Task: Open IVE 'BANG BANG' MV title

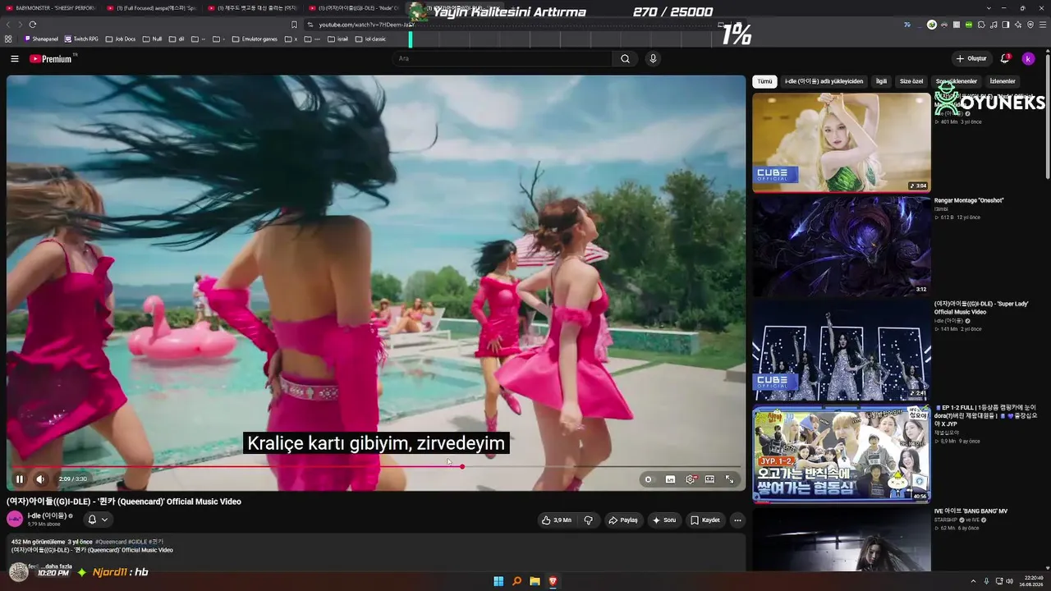Action: [971, 511]
